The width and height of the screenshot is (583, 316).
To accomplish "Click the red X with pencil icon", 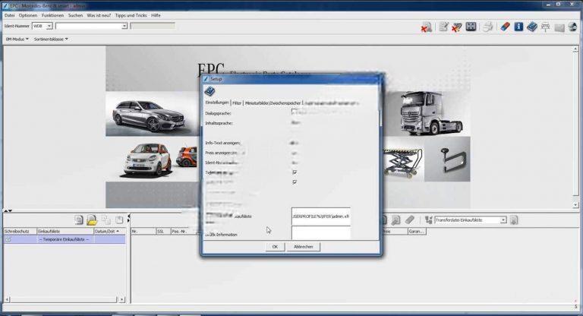I will coord(456,27).
